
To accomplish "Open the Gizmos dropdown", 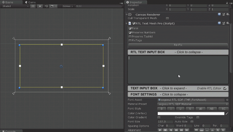I will (x=68, y=6).
